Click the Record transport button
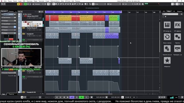 click(x=86, y=97)
